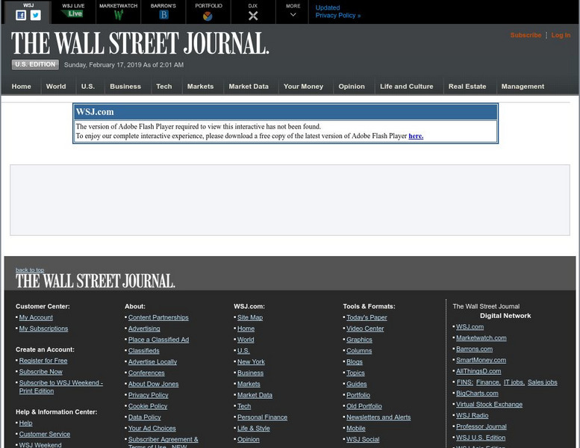Open the DJX cross icon
Image resolution: width=580 pixels, height=448 pixels.
[x=253, y=16]
